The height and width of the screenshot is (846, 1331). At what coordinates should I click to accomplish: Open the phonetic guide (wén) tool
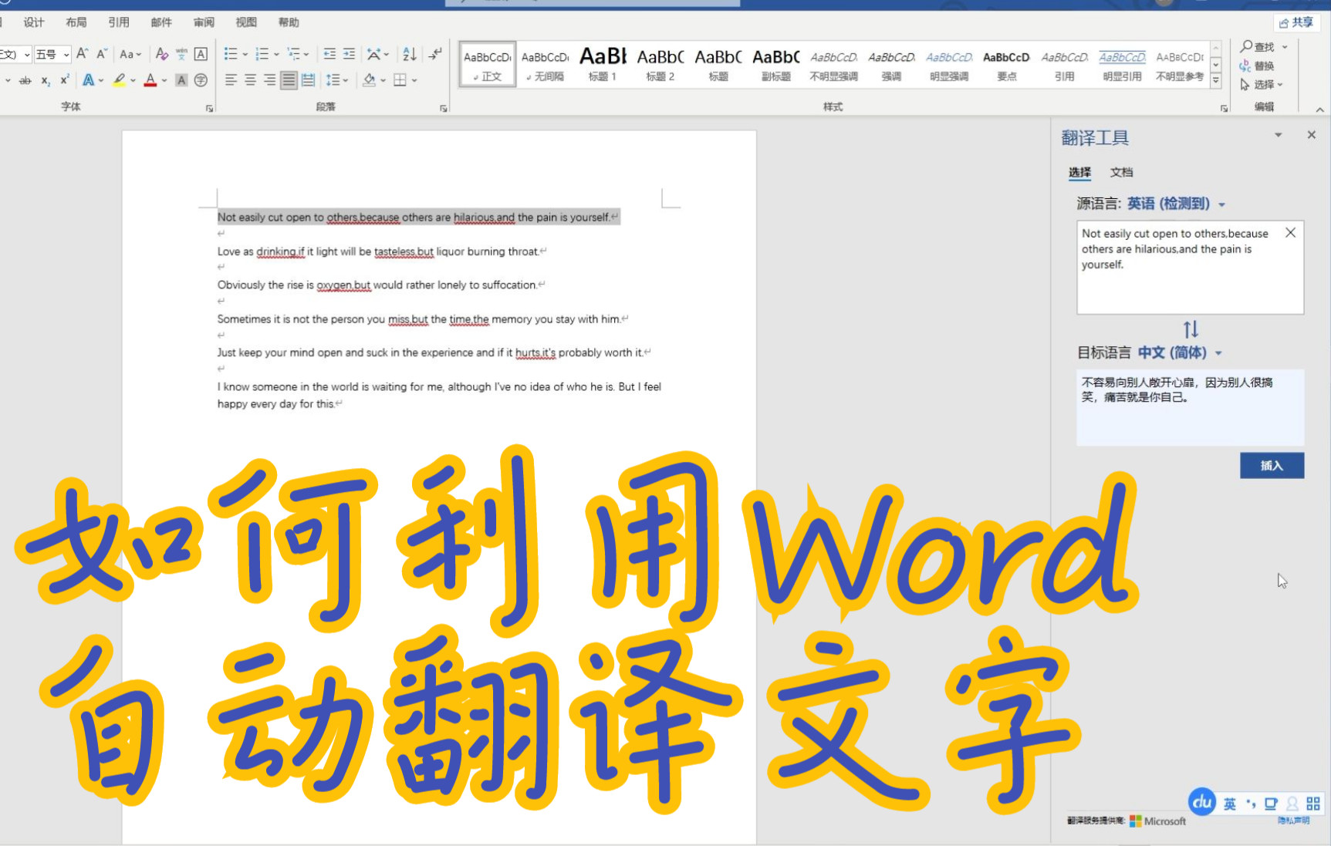(x=181, y=54)
